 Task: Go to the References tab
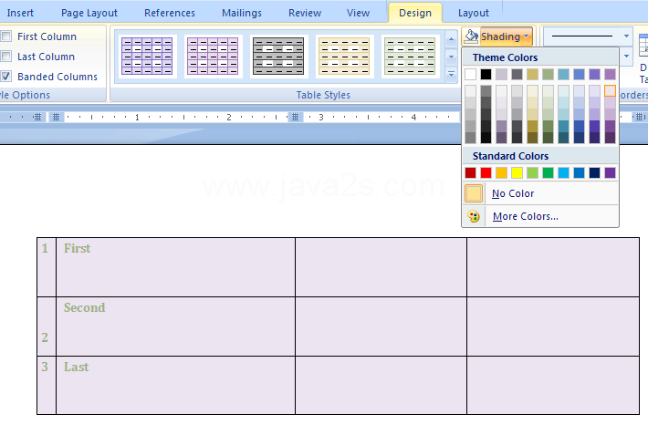[170, 13]
